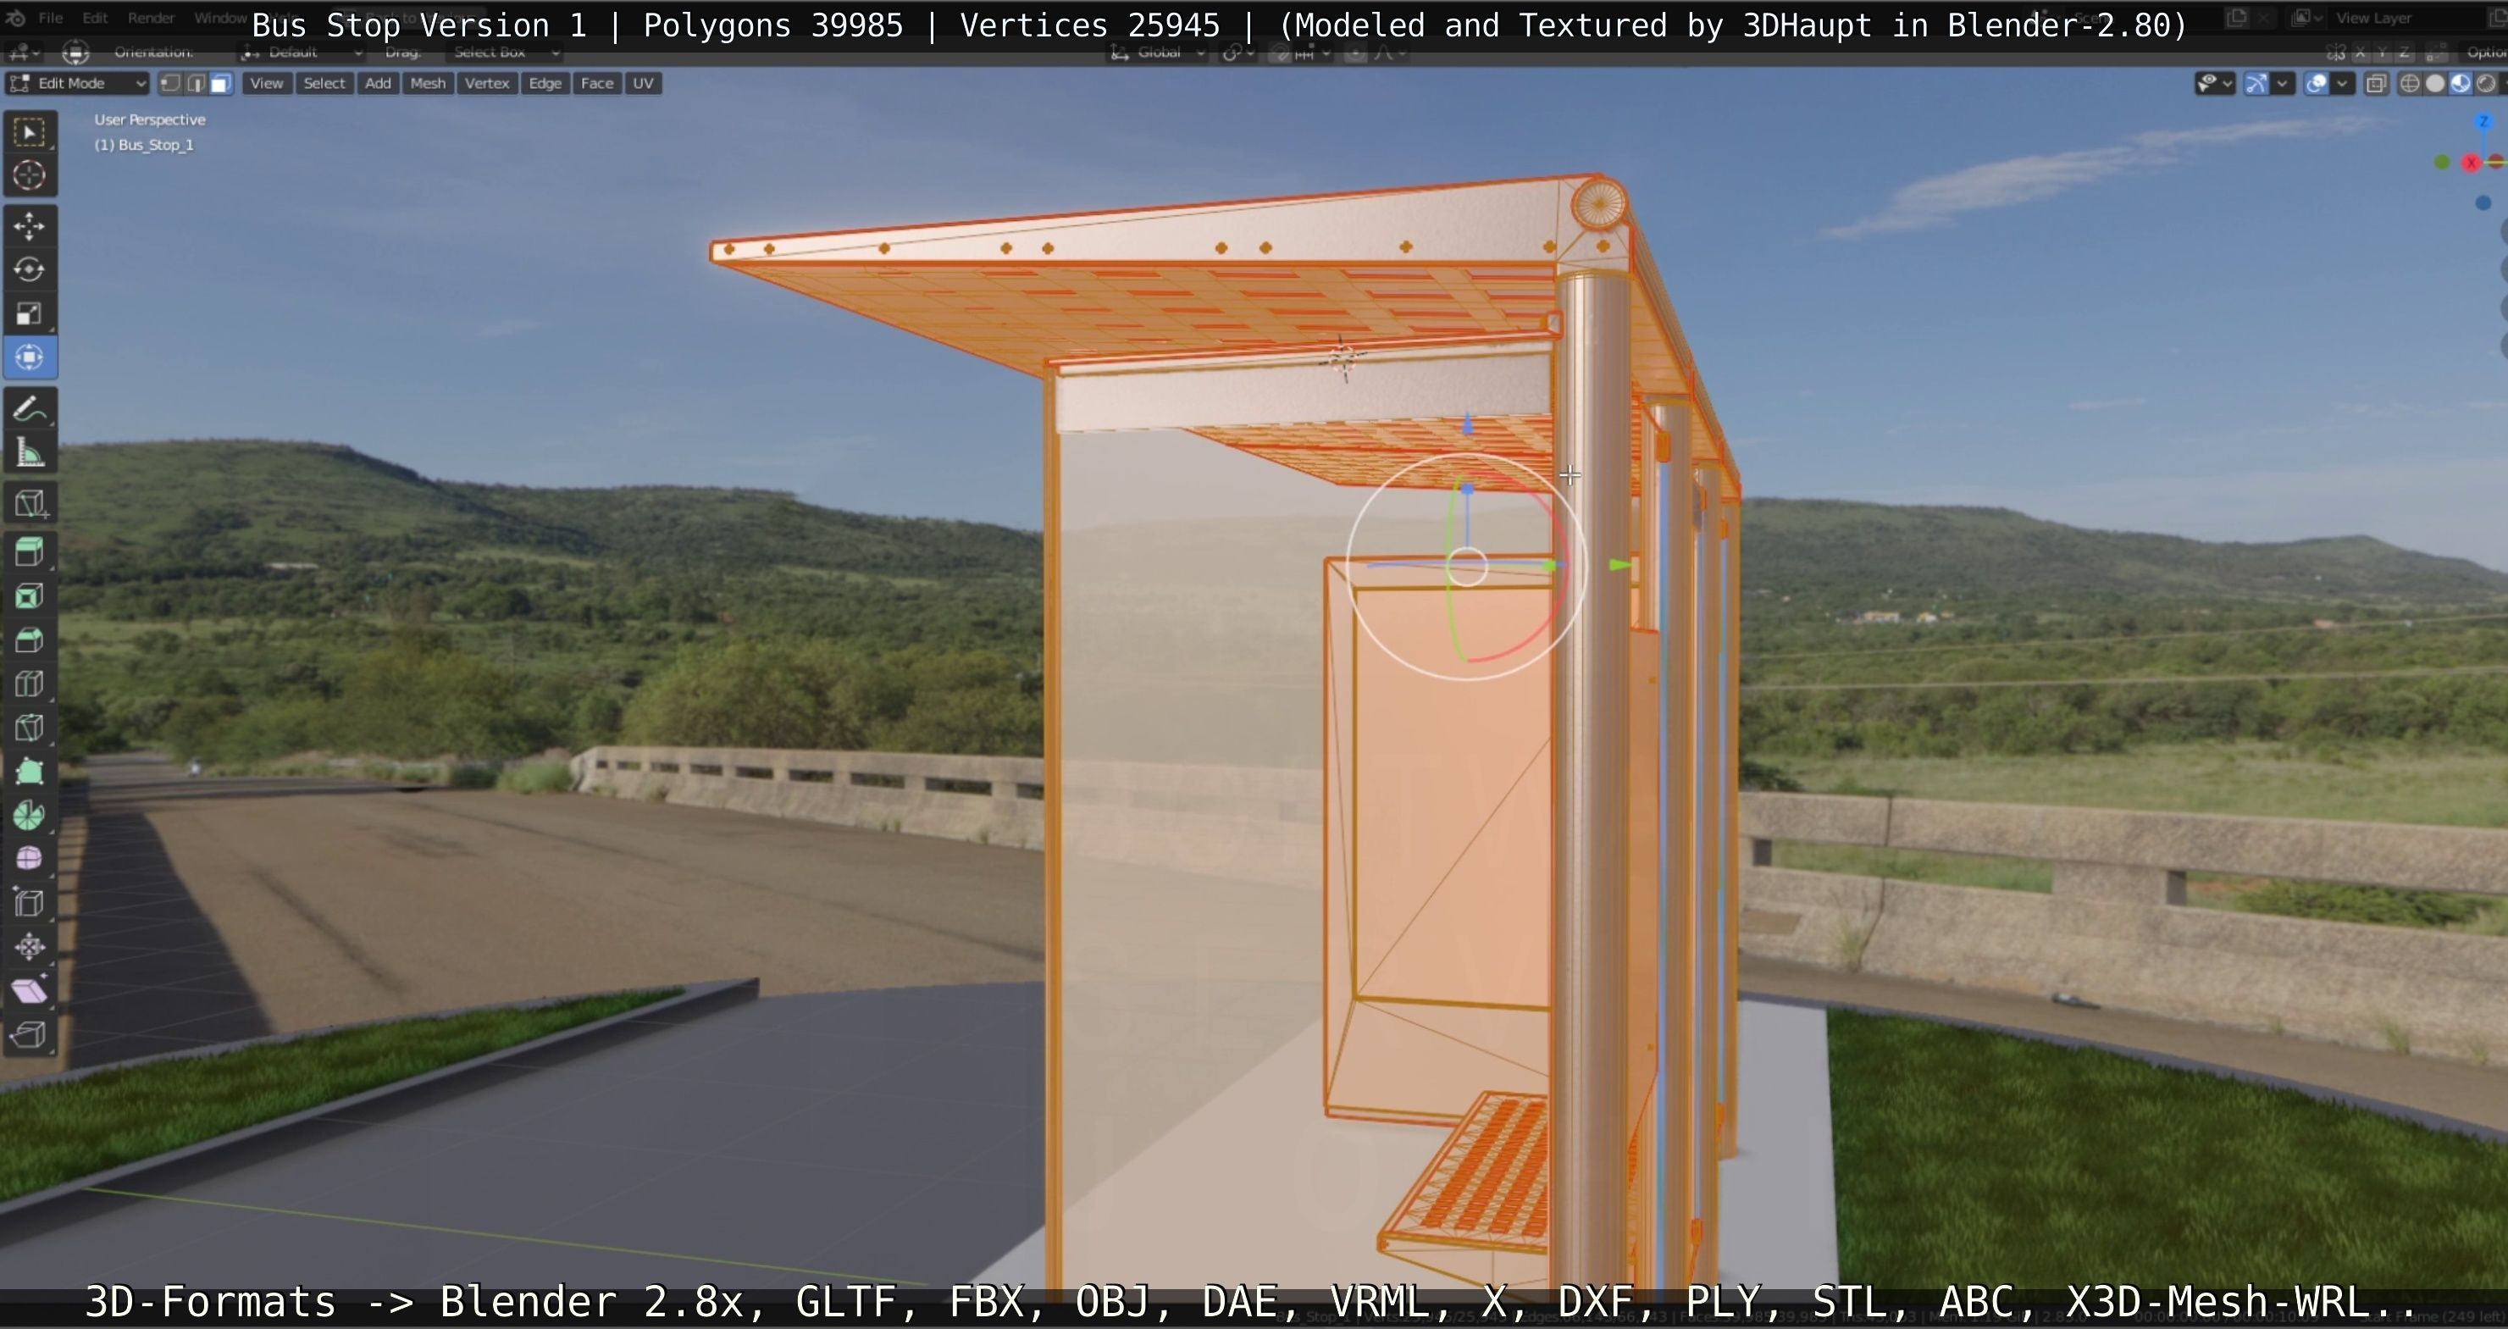2508x1329 pixels.
Task: Switch to solid shading
Action: coord(2435,84)
